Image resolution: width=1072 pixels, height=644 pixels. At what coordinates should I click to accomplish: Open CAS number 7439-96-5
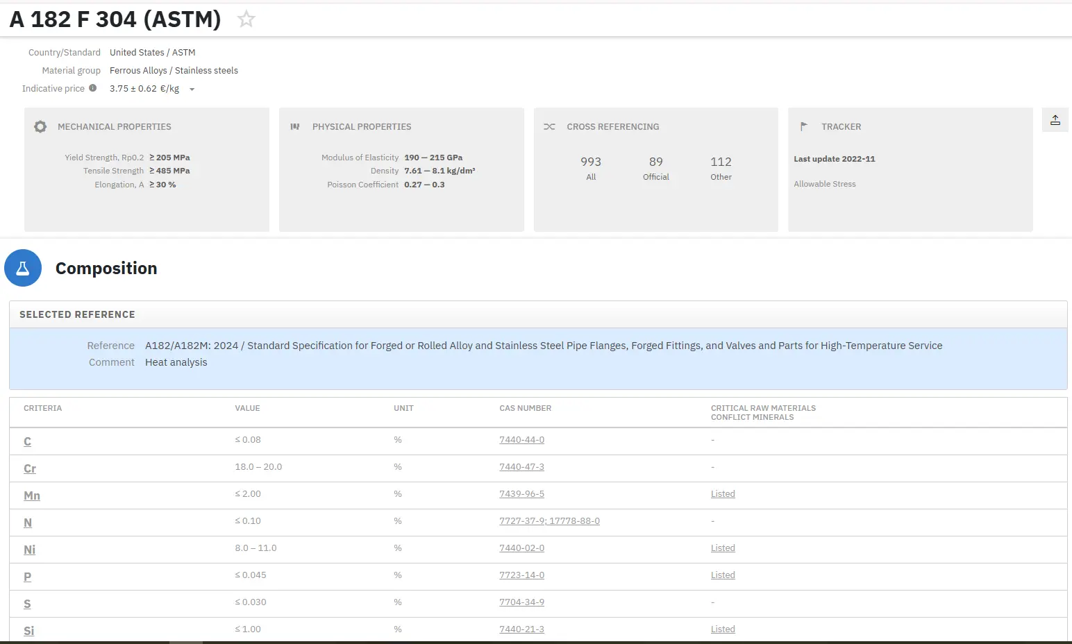click(x=521, y=494)
